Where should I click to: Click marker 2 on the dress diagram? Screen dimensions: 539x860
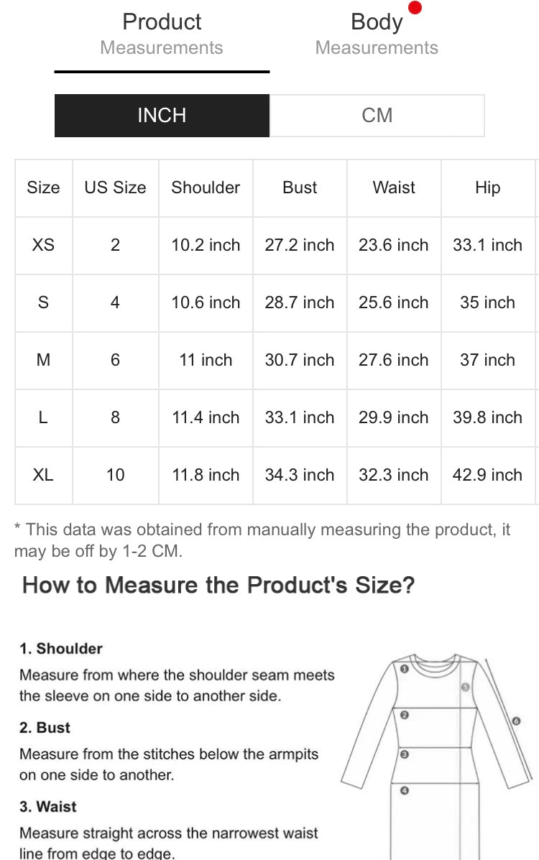[404, 715]
